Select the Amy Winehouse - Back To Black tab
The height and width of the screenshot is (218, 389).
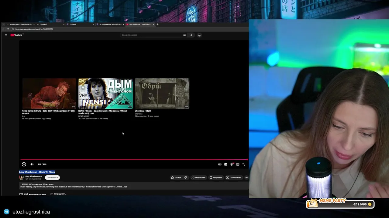point(140,24)
